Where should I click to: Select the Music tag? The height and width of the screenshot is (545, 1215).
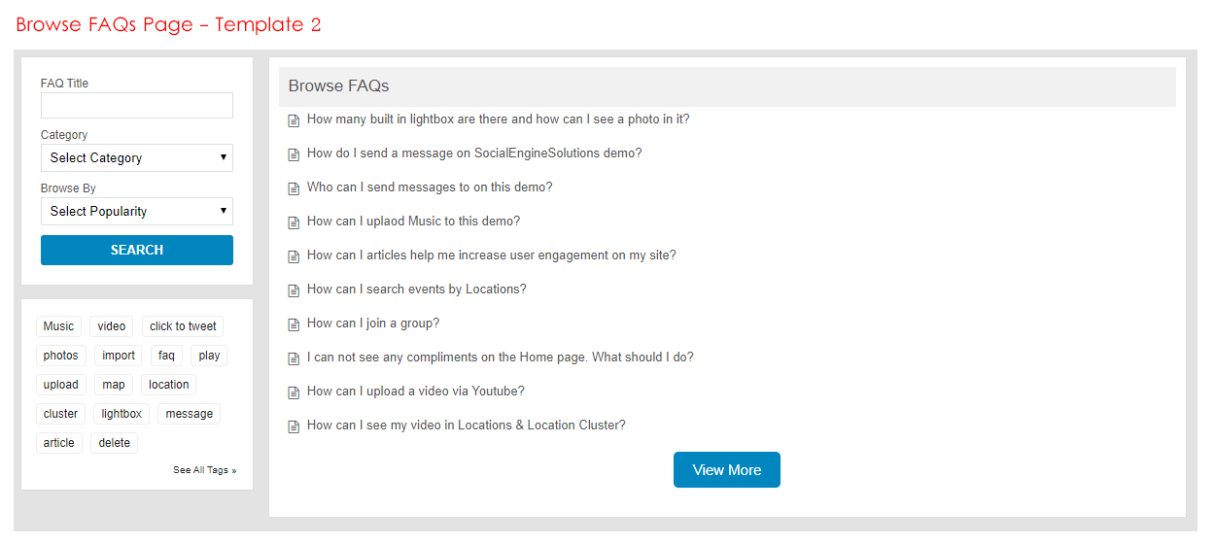pyautogui.click(x=58, y=326)
